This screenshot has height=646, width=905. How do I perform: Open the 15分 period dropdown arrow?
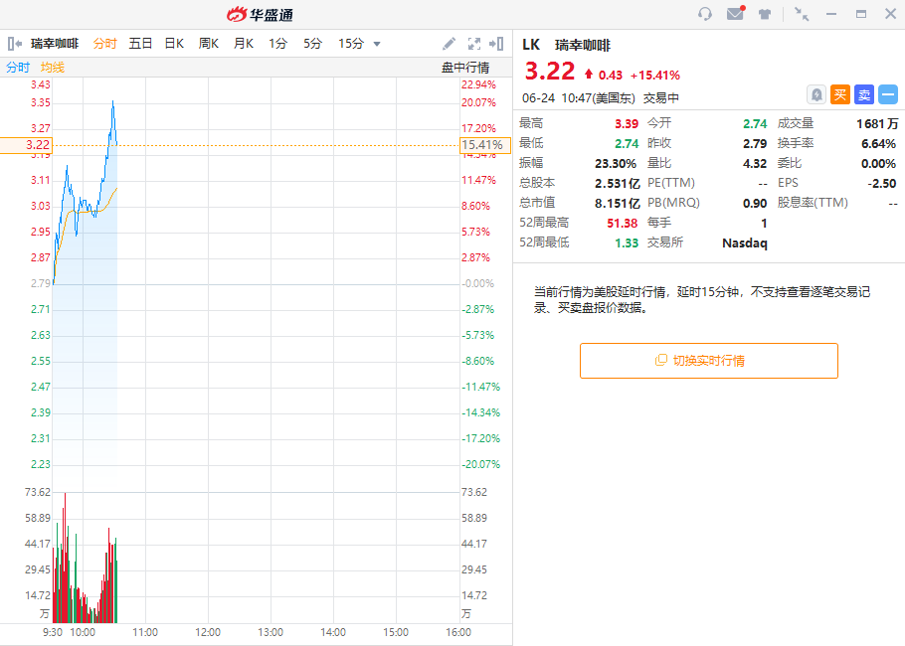377,44
